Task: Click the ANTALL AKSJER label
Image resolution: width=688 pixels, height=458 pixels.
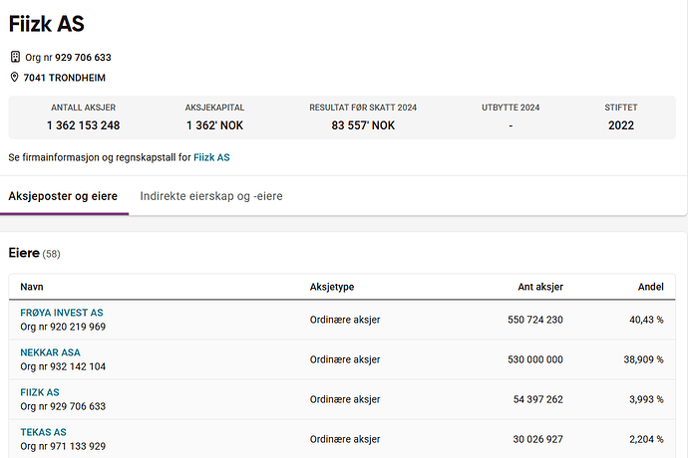Action: coord(84,108)
